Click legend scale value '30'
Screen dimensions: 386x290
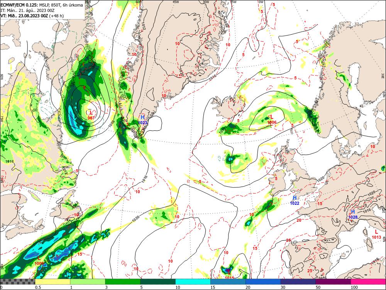coord(283,287)
